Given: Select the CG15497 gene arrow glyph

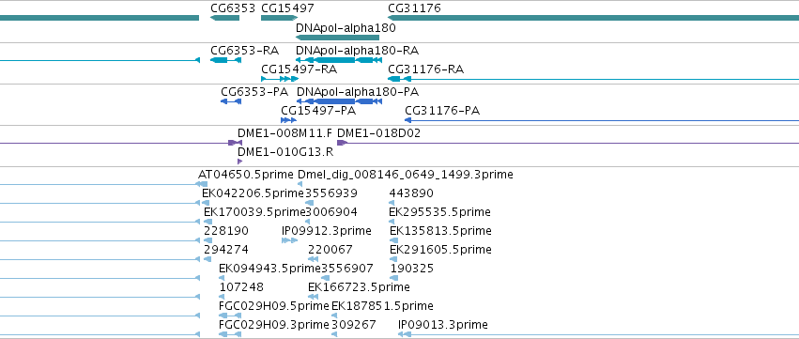Looking at the screenshot, I should point(279,18).
